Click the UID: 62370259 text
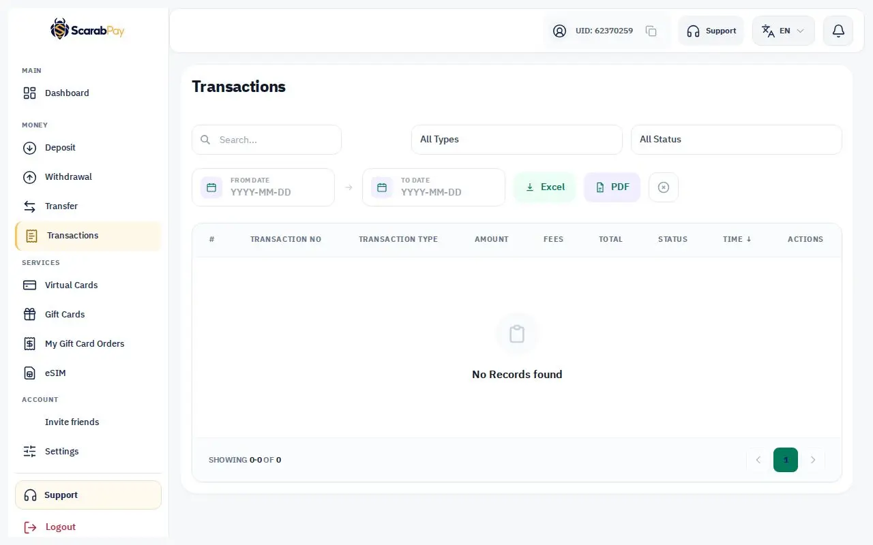The width and height of the screenshot is (873, 545). tap(604, 31)
